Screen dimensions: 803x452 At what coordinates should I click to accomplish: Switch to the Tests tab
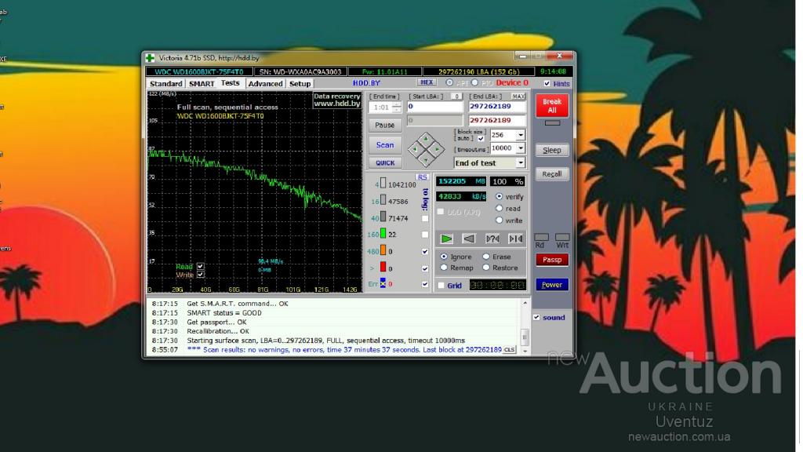click(x=230, y=83)
